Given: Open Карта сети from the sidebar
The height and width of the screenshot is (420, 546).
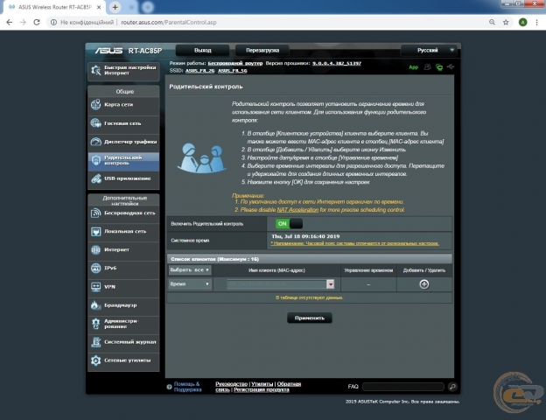Looking at the screenshot, I should point(123,105).
